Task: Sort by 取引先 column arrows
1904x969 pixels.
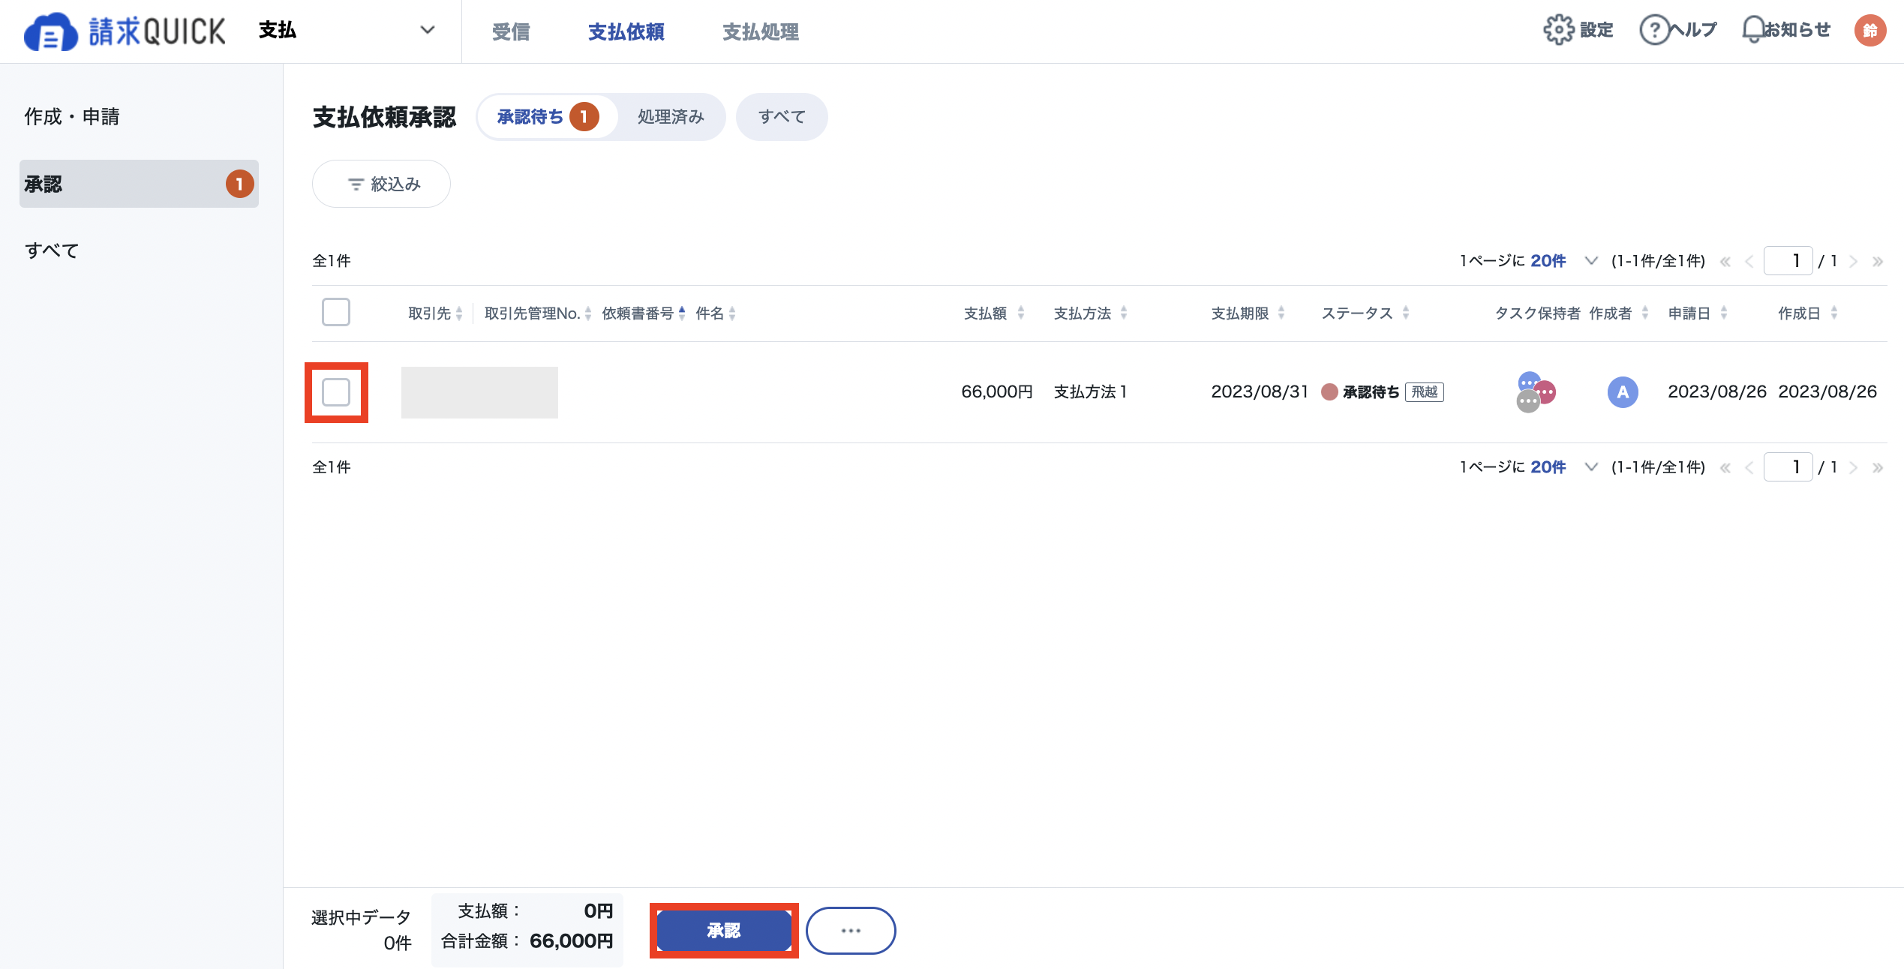Action: 459,313
